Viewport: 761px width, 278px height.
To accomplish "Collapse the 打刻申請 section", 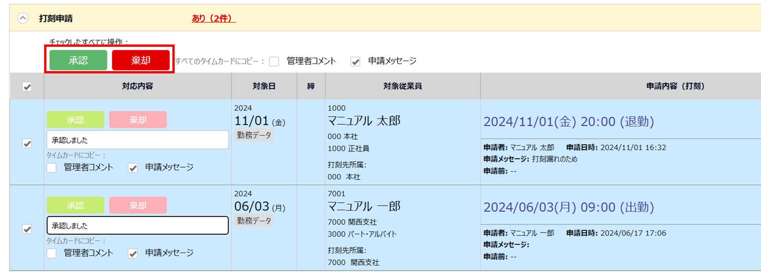I will coord(23,18).
